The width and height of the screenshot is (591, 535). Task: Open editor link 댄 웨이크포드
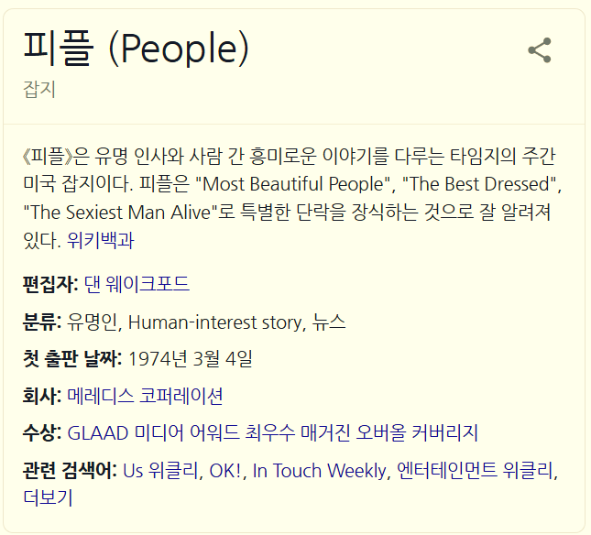(x=137, y=284)
